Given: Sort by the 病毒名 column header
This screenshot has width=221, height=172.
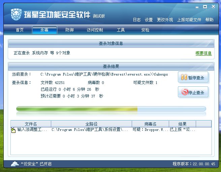Looking at the screenshot, I should coord(150,124).
